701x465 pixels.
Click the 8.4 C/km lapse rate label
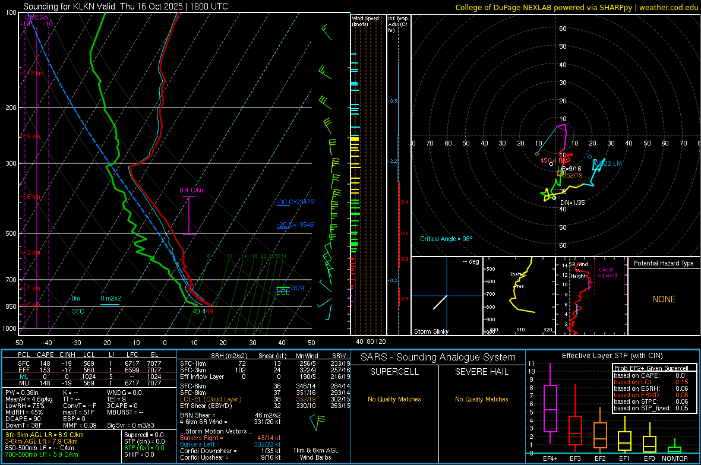coord(192,190)
